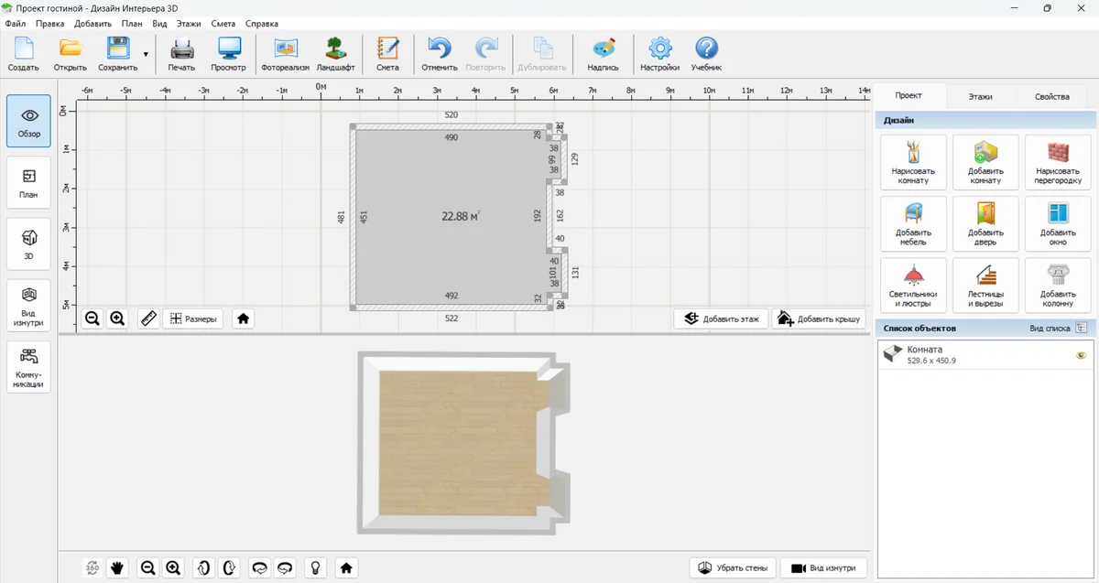1099x583 pixels.
Task: Open the Вид menu
Action: click(x=159, y=23)
